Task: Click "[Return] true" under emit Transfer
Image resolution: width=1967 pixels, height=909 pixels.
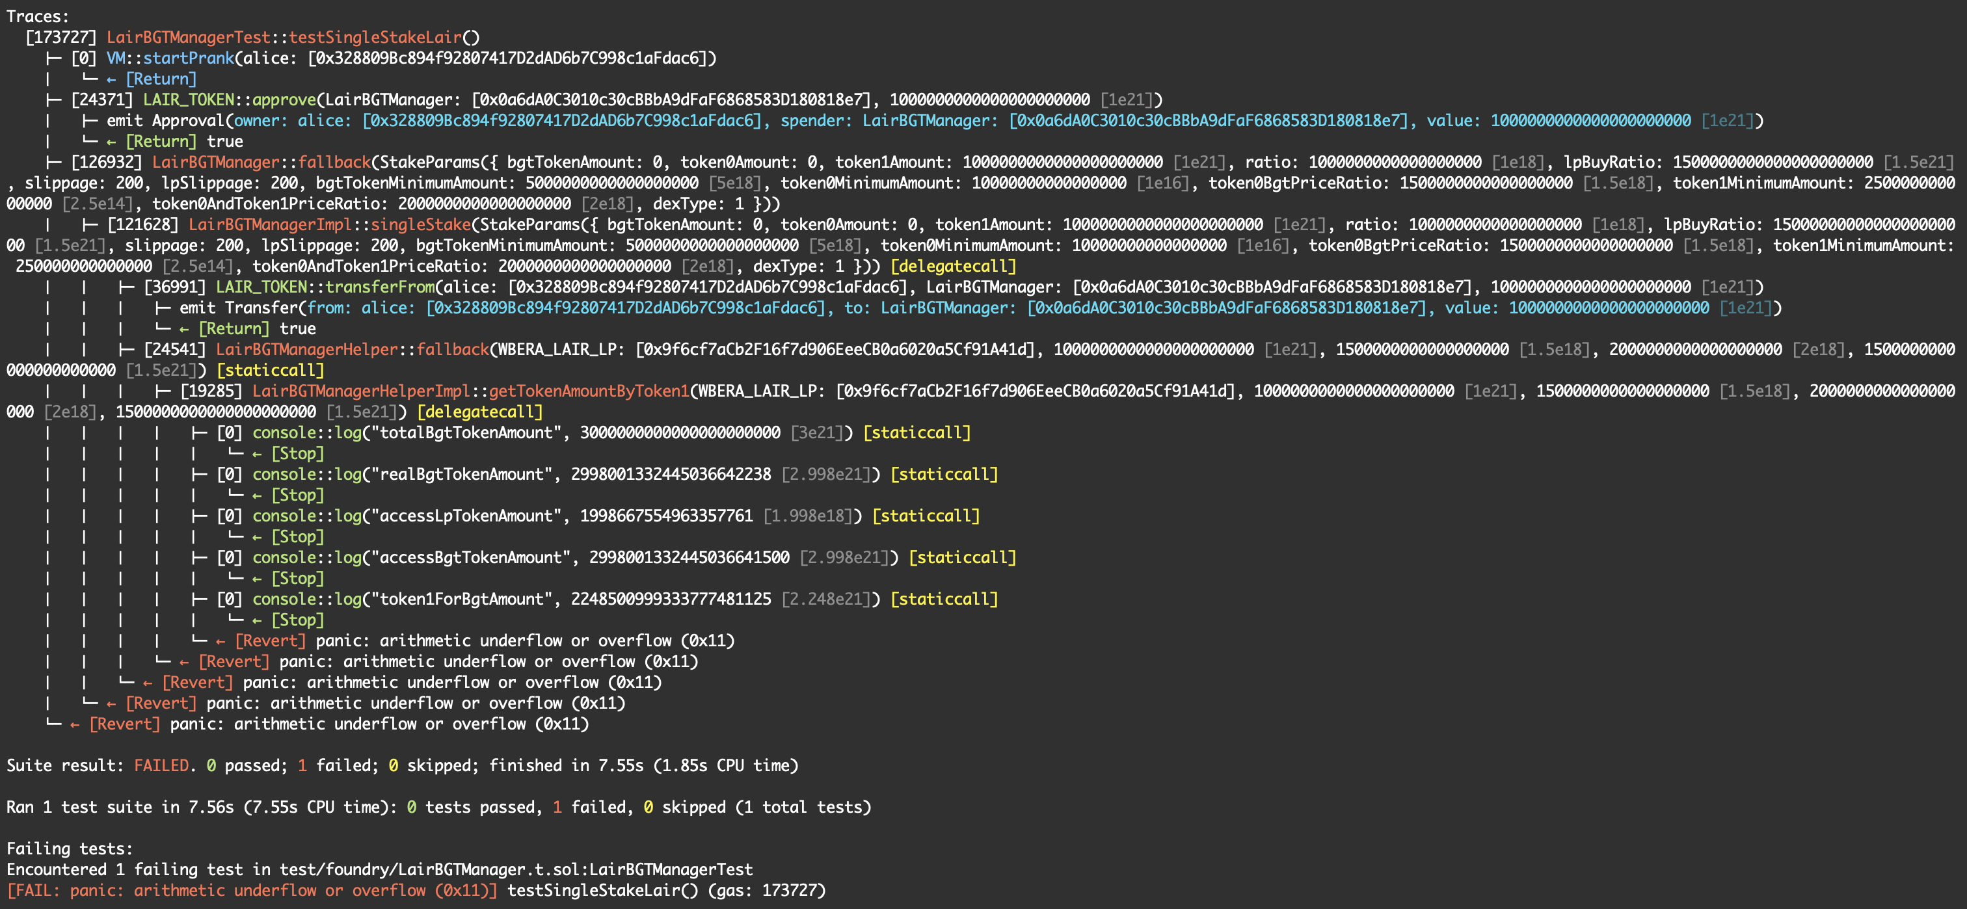Action: [x=258, y=328]
